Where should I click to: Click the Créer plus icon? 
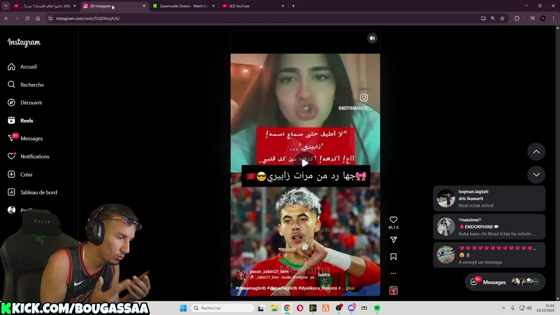pyautogui.click(x=11, y=174)
